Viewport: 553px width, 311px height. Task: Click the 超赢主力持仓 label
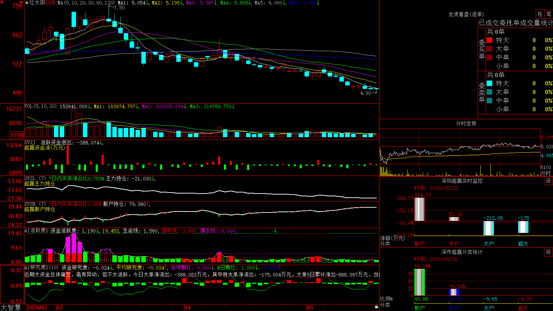coord(40,183)
